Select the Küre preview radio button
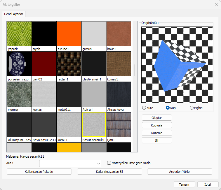Image resolution: width=221 pixels, height=190 pixels. click(144, 108)
